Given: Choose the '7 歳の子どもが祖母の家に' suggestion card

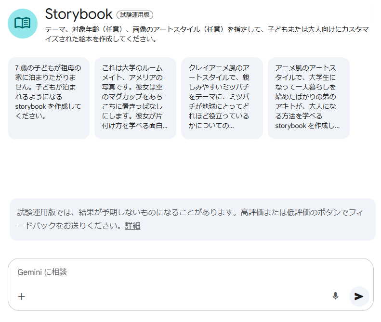Looking at the screenshot, I should 49,98.
